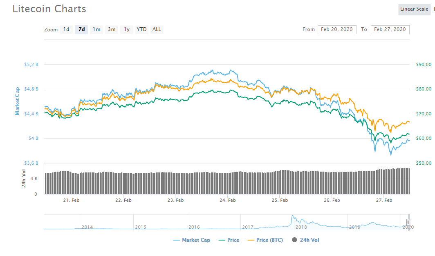This screenshot has height=256, width=435.
Task: Click the 24h Vol gray circle icon
Action: tap(294, 240)
